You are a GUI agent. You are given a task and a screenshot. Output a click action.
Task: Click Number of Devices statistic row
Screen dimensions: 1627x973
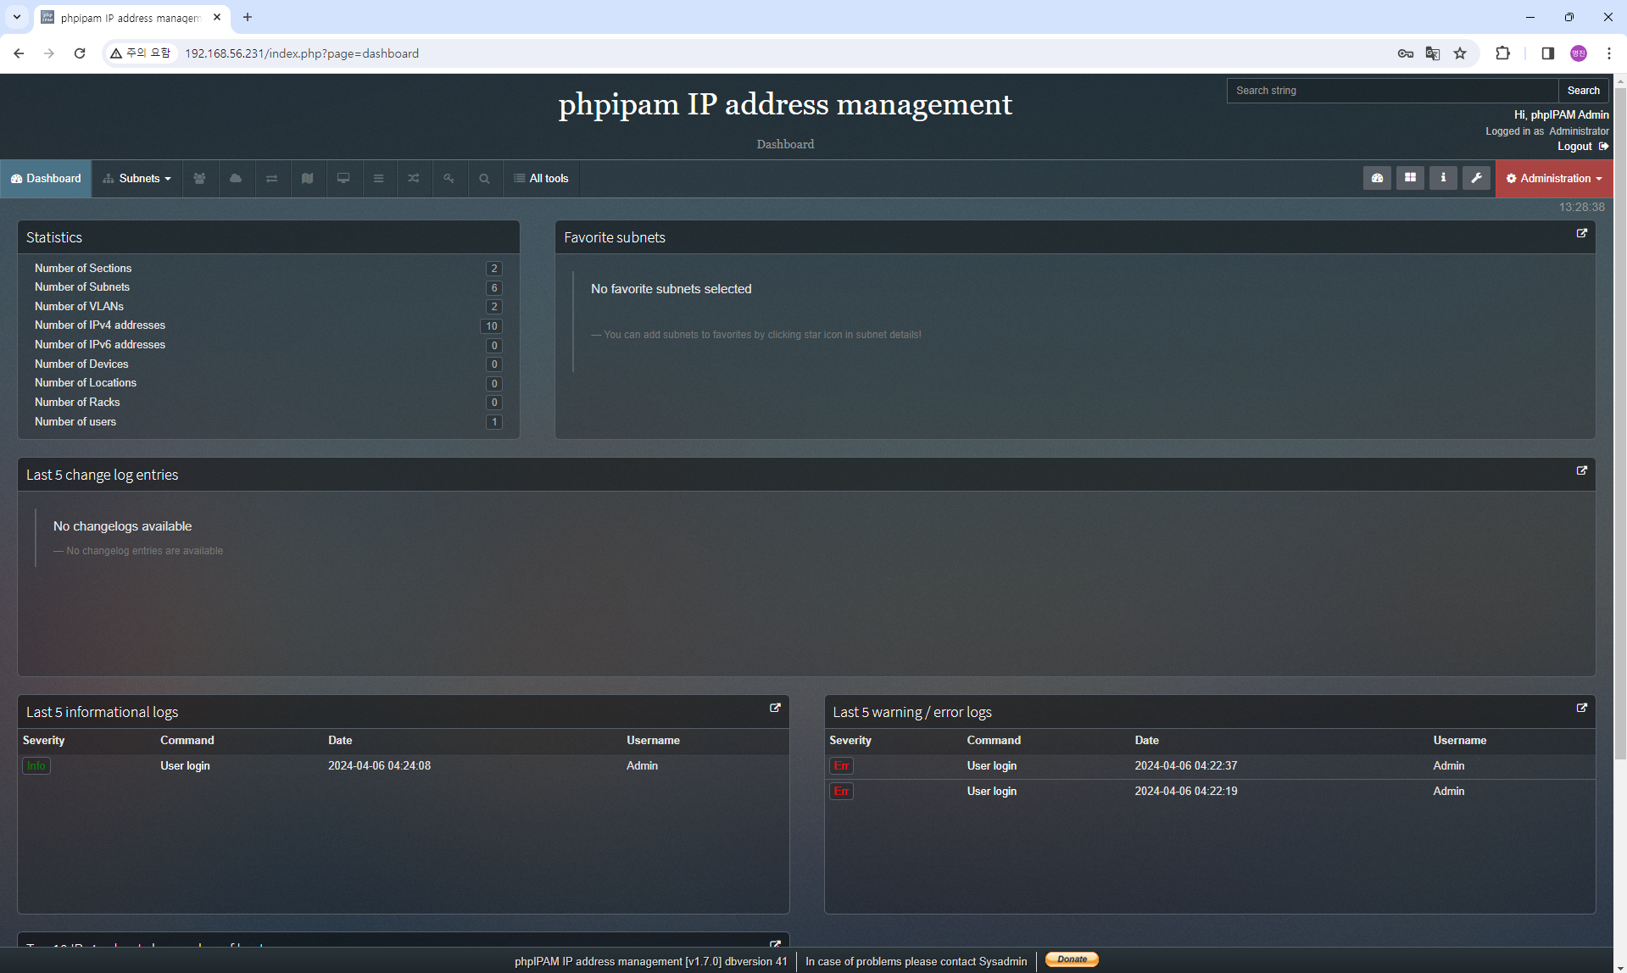(x=268, y=364)
